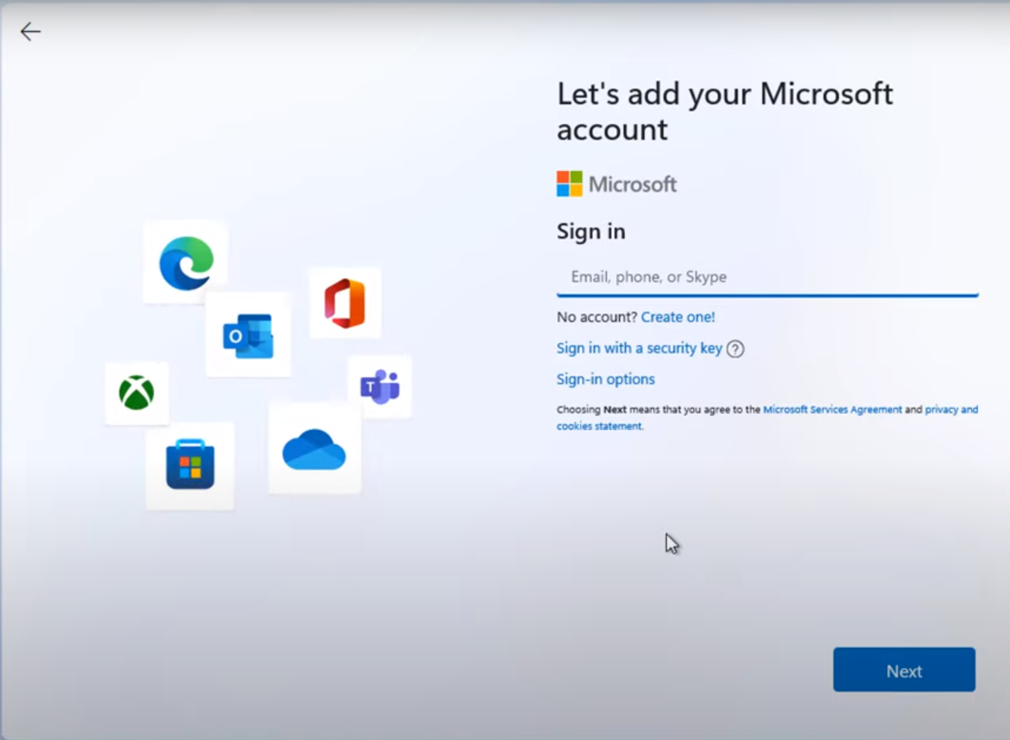1010x740 pixels.
Task: Choose 'Sign in with a security key'
Action: coord(639,348)
